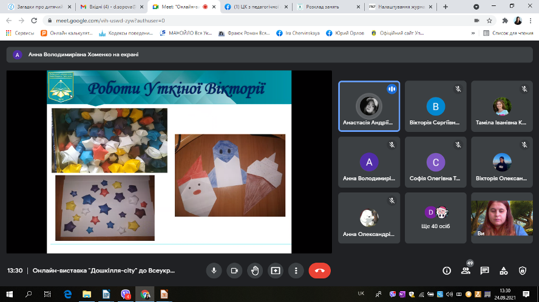Select Софія Олегівна Т... participant tile
Image resolution: width=539 pixels, height=302 pixels.
[436, 162]
